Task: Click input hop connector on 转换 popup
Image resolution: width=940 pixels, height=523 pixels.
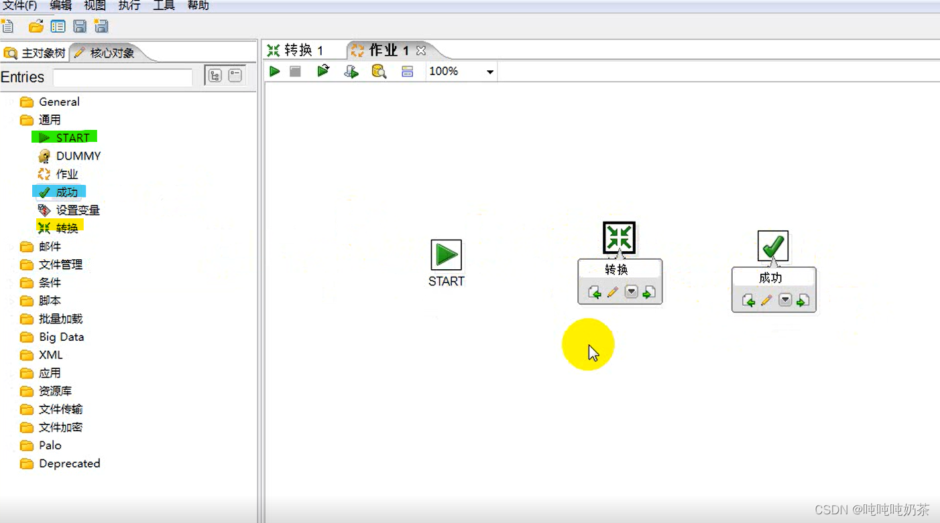Action: pyautogui.click(x=594, y=293)
